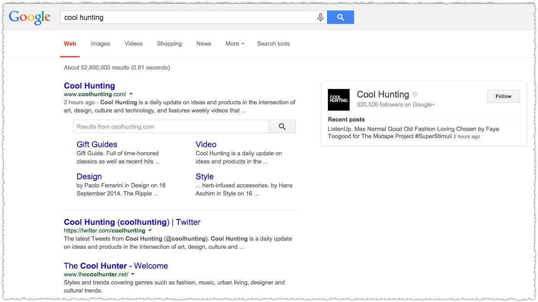Click the Cool Hunting Google+ page title

pyautogui.click(x=383, y=94)
